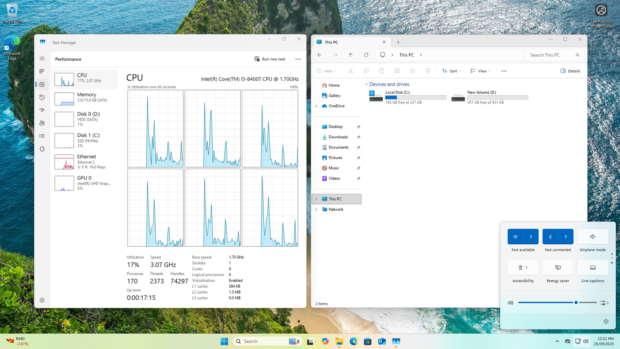
Task: Click the Up arrow in File Explorer
Action: pyautogui.click(x=350, y=55)
